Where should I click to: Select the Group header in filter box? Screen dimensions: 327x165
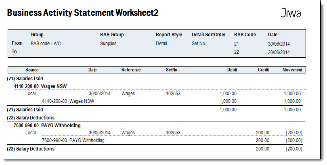tap(37, 35)
